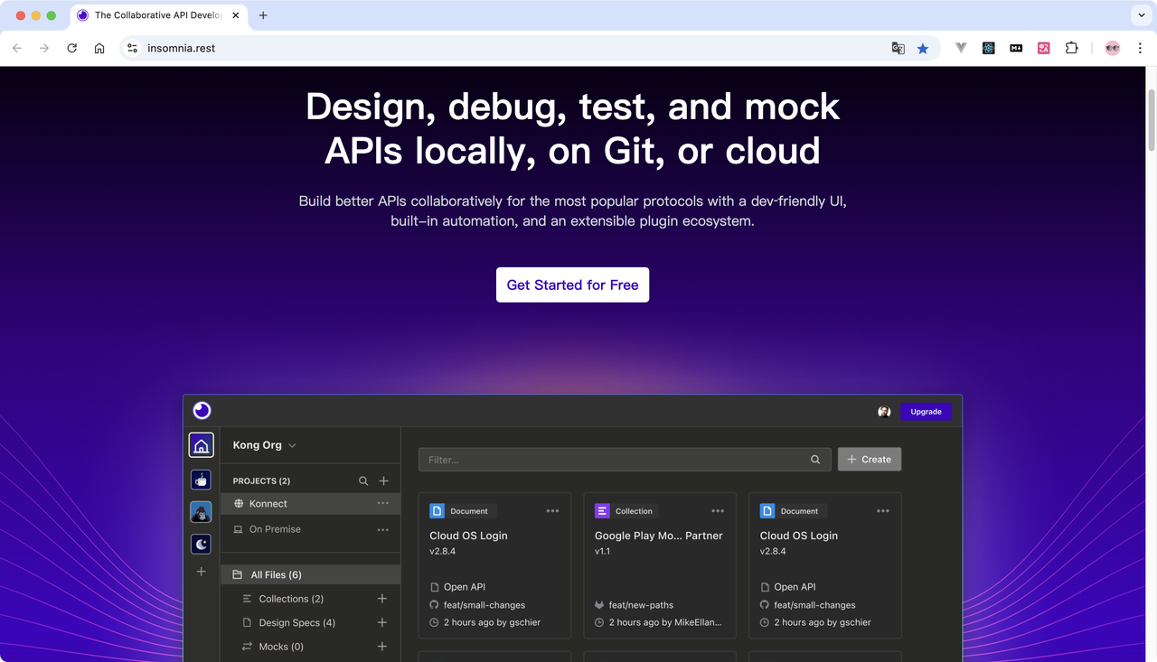Click the browser back arrow

pyautogui.click(x=17, y=48)
